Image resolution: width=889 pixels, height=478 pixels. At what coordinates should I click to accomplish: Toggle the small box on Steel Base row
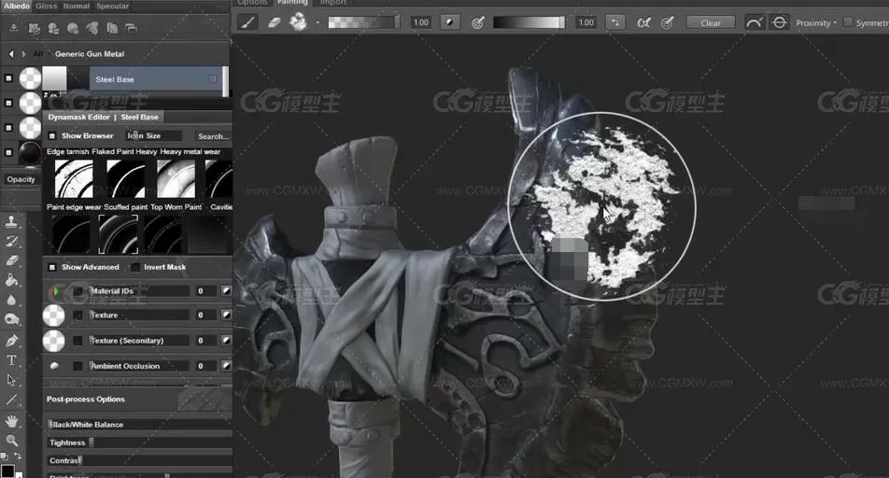213,78
